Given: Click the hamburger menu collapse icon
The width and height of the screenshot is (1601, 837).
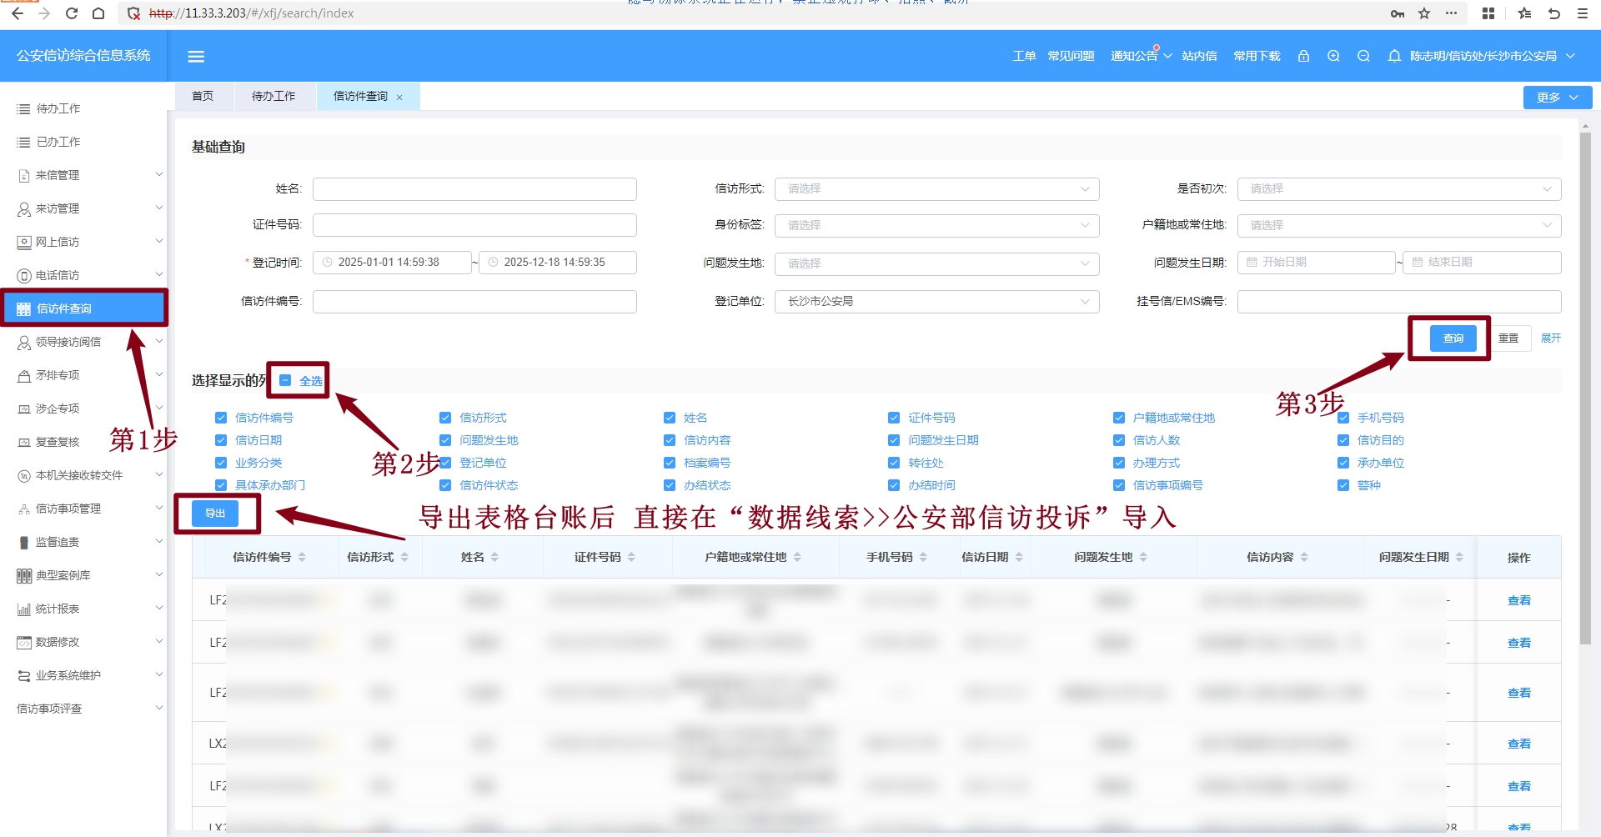Looking at the screenshot, I should (196, 57).
